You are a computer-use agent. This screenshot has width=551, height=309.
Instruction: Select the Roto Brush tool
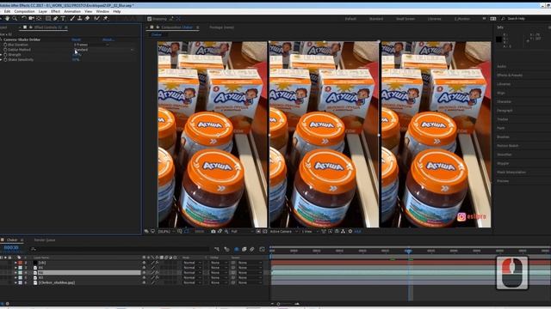[96, 18]
